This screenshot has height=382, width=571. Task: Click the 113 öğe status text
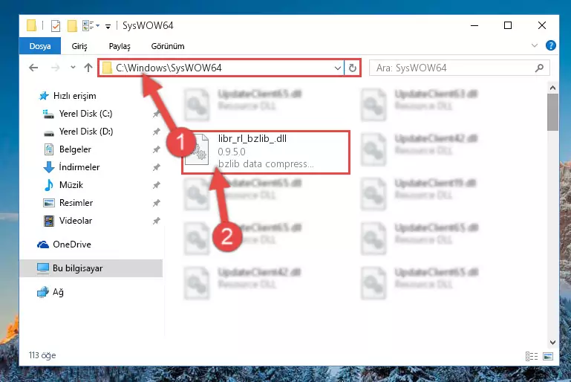tap(42, 355)
